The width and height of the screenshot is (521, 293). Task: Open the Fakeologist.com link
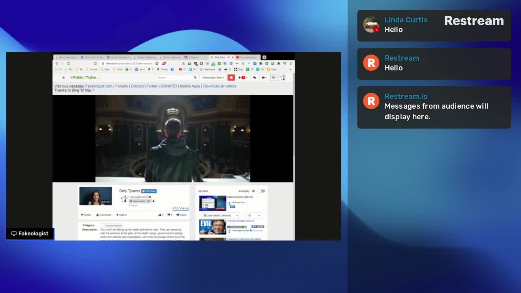coord(99,86)
